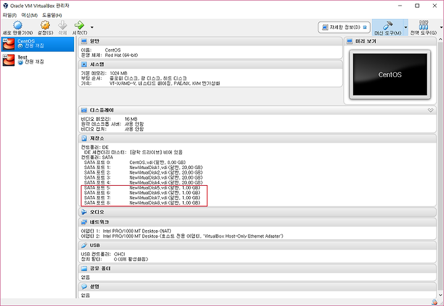Create a new virtual machine (새로 만들기)
Viewport: 444px width, 306px height.
click(x=17, y=28)
